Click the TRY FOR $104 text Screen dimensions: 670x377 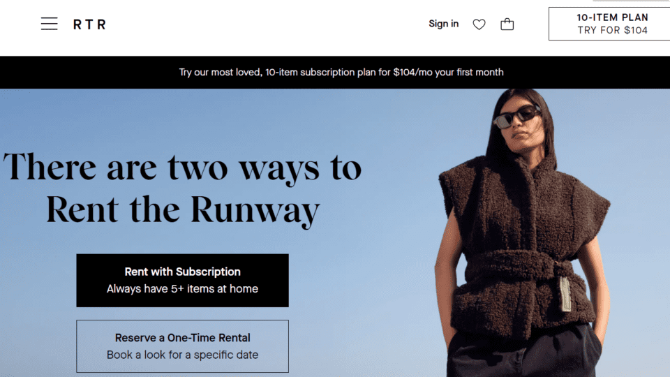(x=612, y=30)
